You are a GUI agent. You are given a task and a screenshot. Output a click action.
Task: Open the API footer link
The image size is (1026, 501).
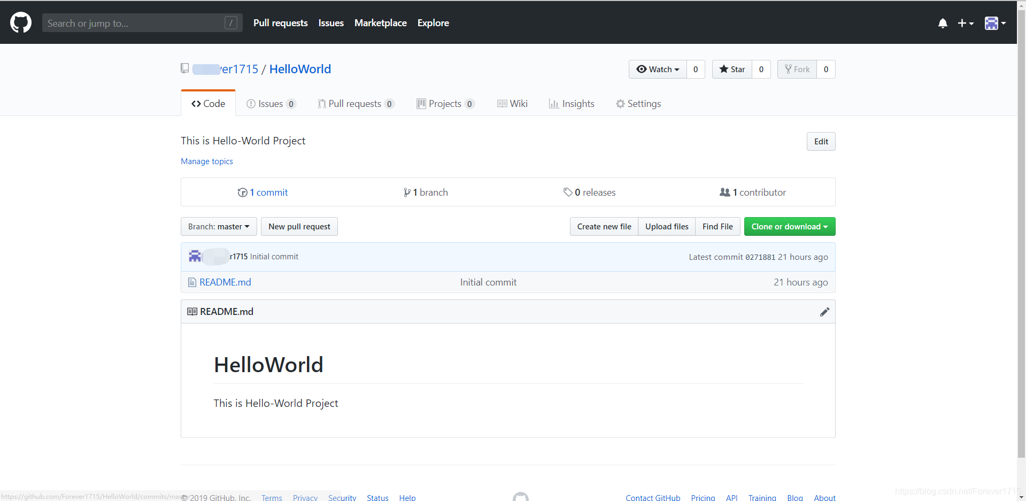(731, 497)
